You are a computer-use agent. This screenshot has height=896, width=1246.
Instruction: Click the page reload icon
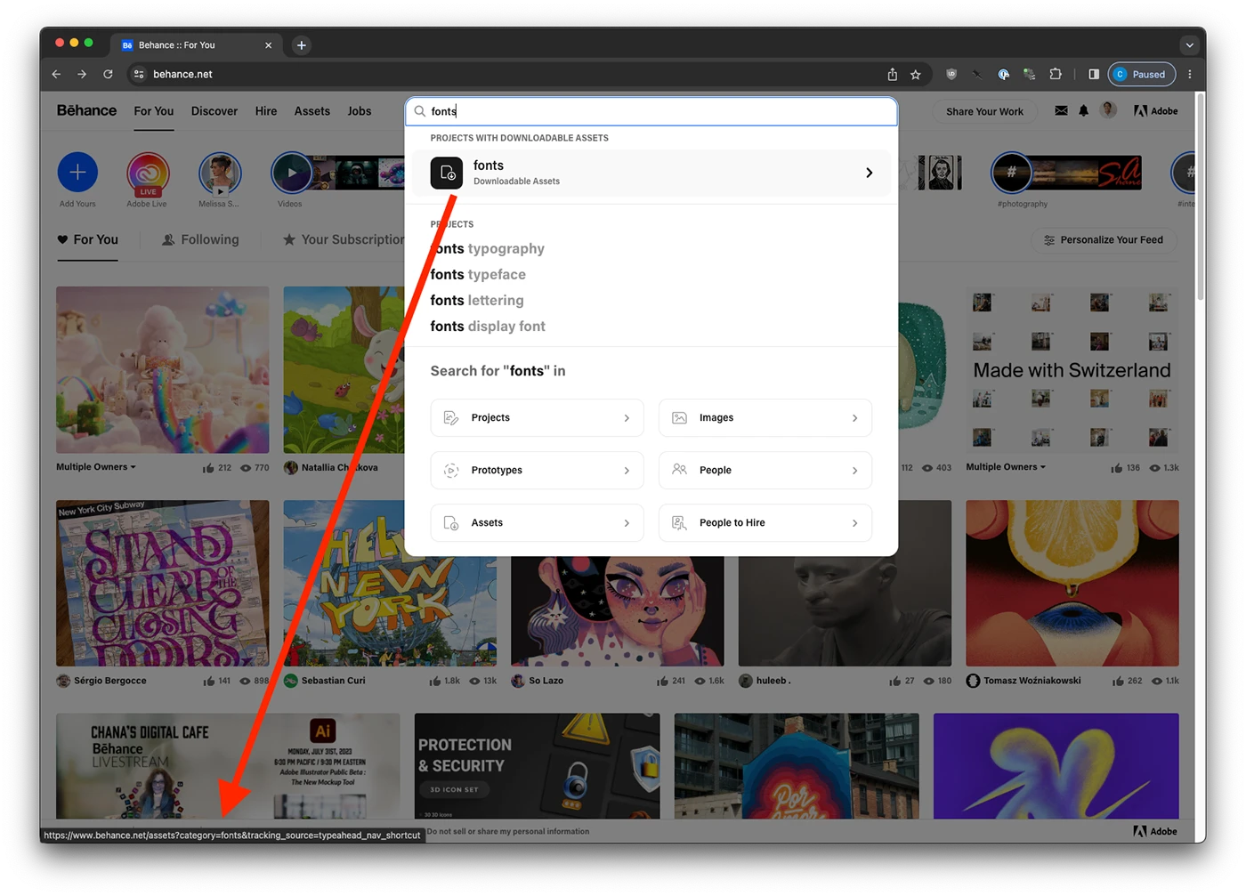108,75
